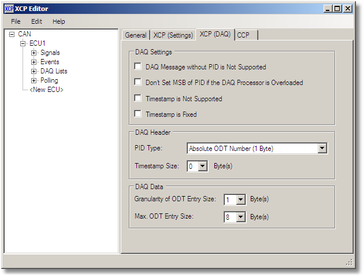This screenshot has width=364, height=277.
Task: Open the File menu
Action: 16,21
